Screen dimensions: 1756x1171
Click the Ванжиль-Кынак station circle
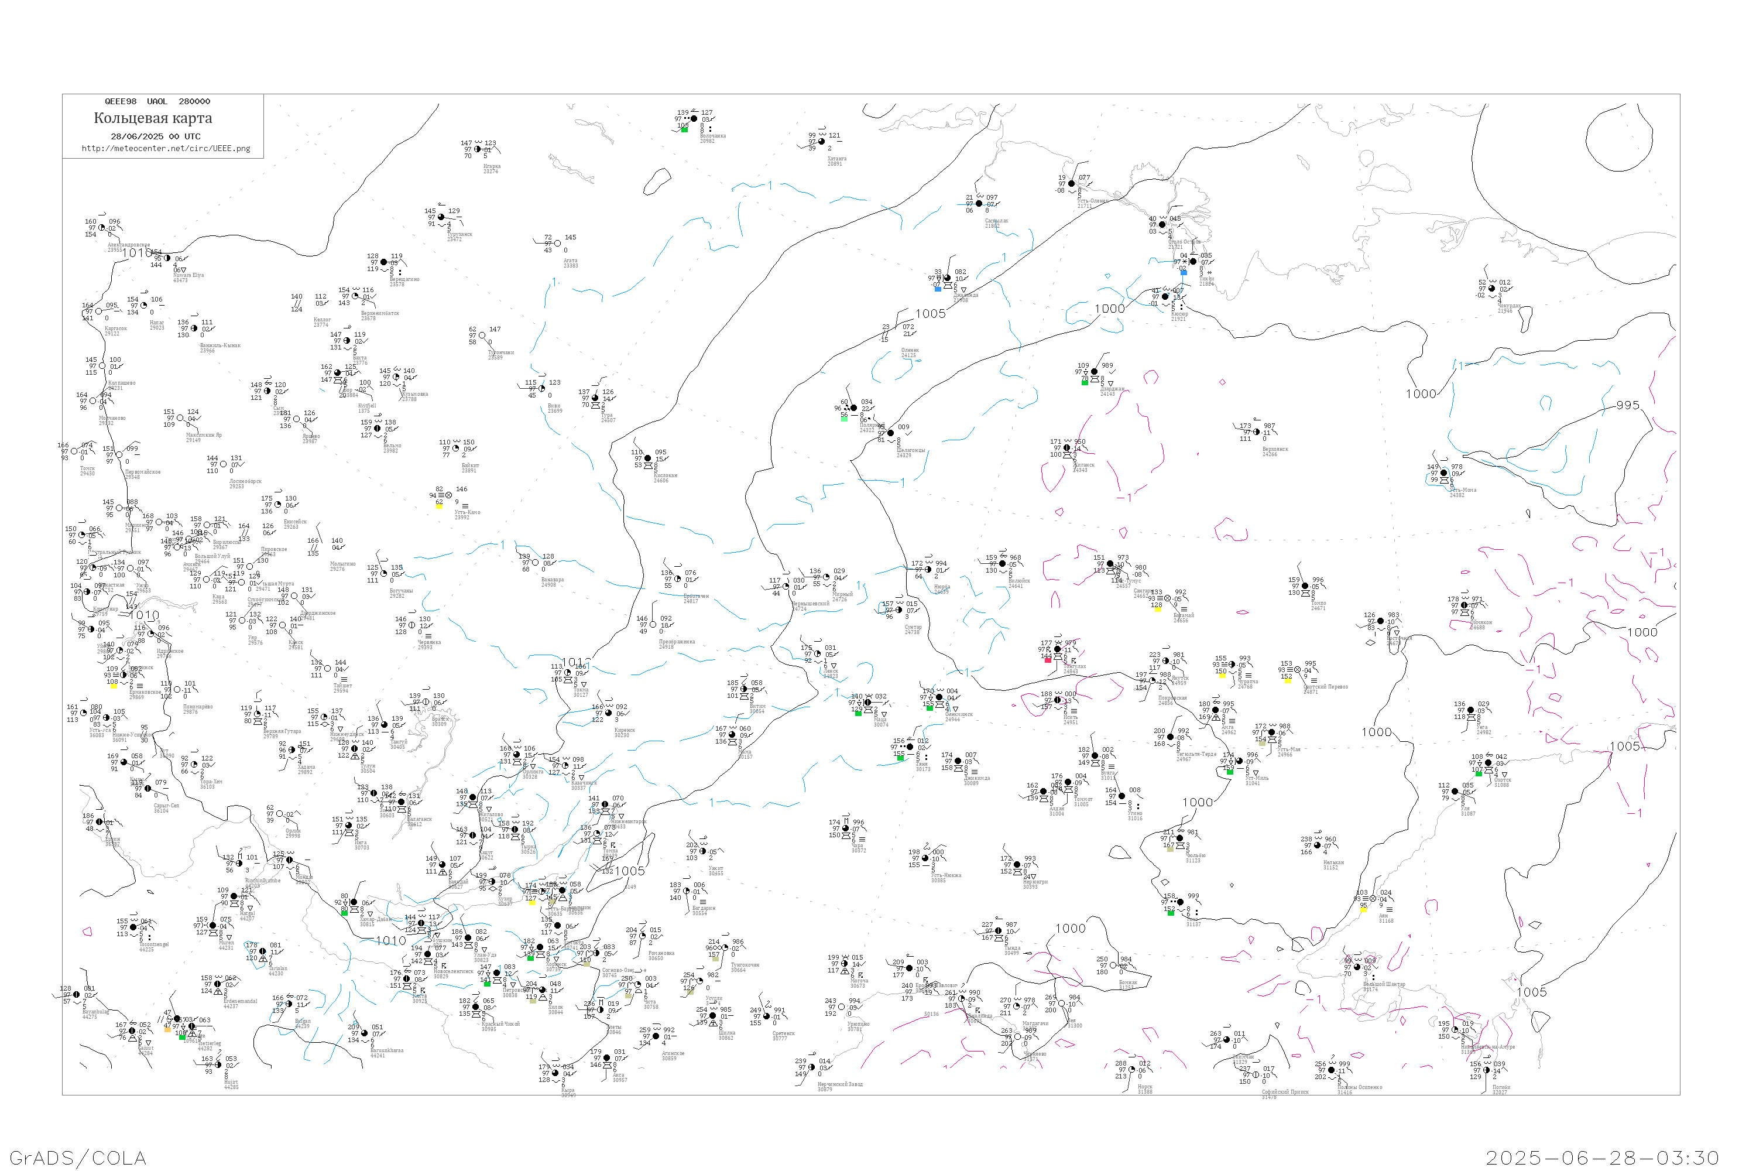(194, 328)
